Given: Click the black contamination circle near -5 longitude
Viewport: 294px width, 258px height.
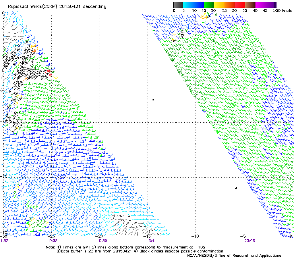Looking at the screenshot, I should (x=236, y=188).
